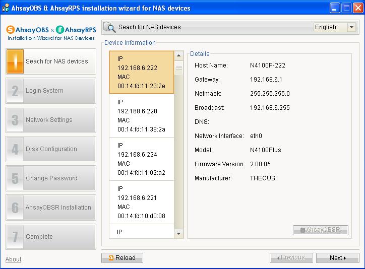Screen dimensions: 365x269
Task: Select device 192.168.6.224 in list
Action: (142, 159)
